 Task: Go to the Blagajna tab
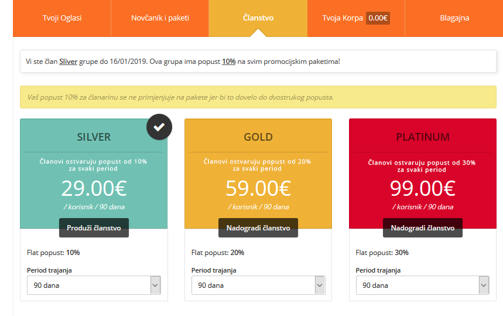454,18
